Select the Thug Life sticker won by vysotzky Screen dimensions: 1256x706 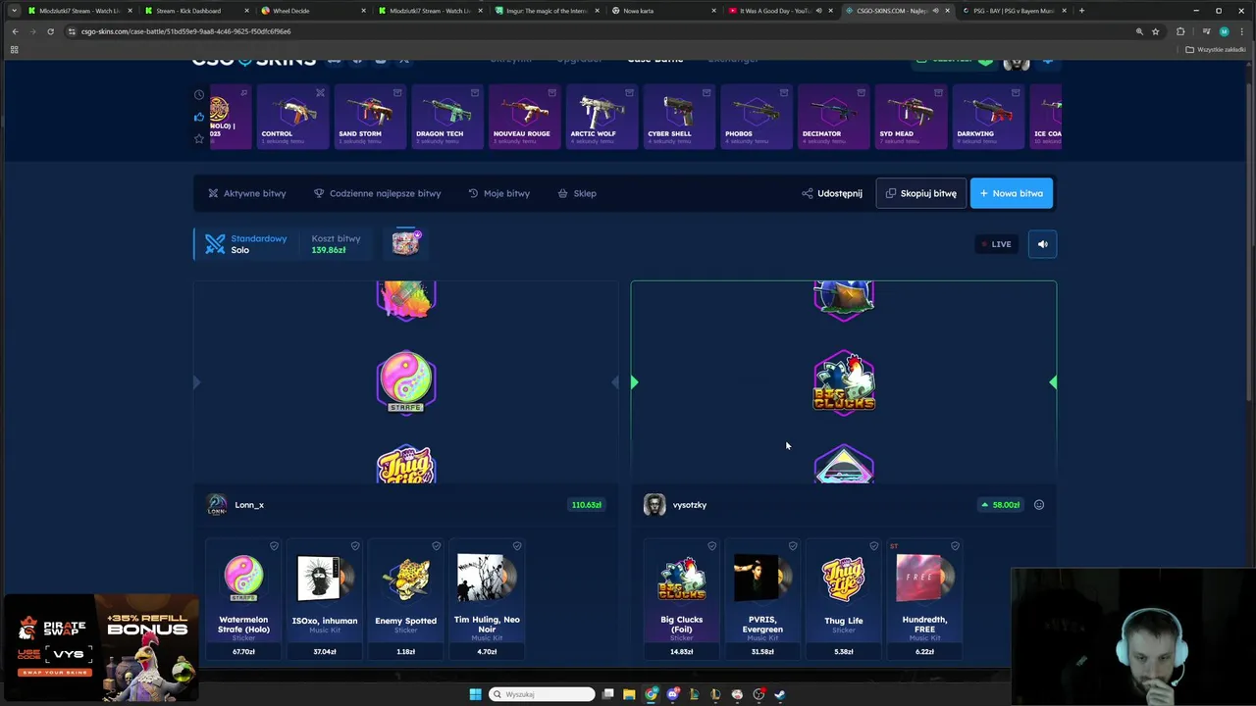click(x=844, y=598)
